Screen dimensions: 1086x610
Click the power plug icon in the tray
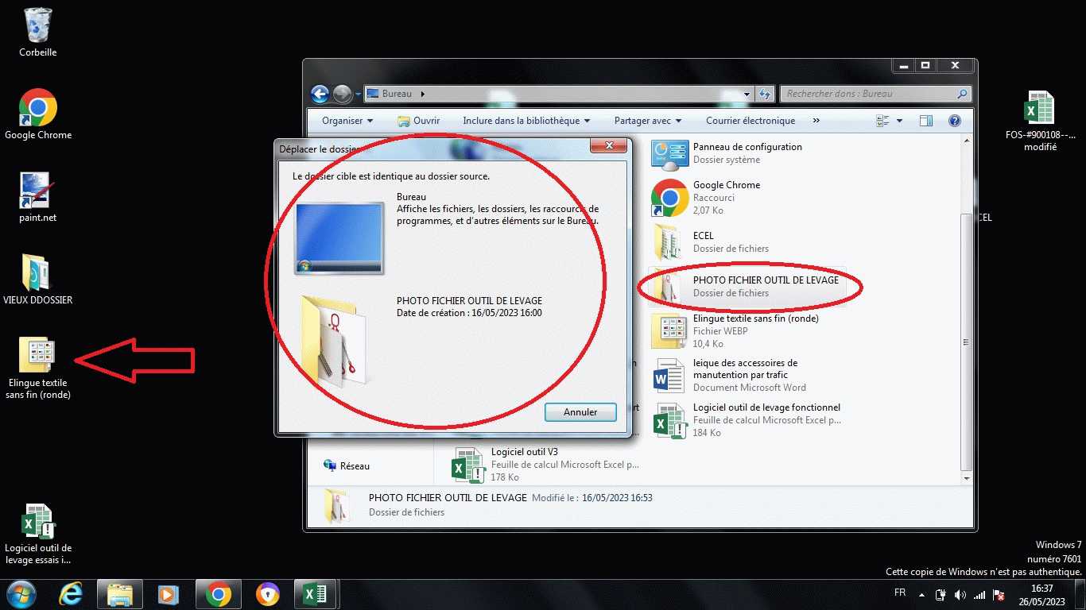[941, 594]
